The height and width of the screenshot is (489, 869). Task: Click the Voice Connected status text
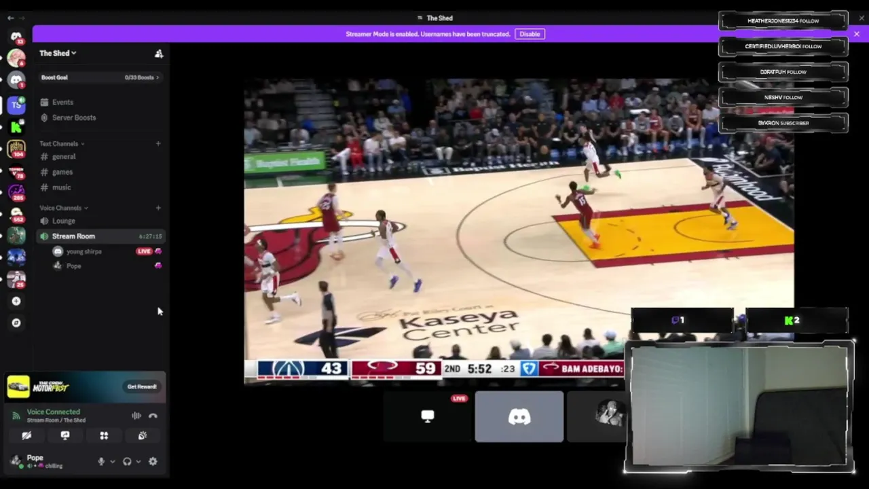pyautogui.click(x=54, y=412)
